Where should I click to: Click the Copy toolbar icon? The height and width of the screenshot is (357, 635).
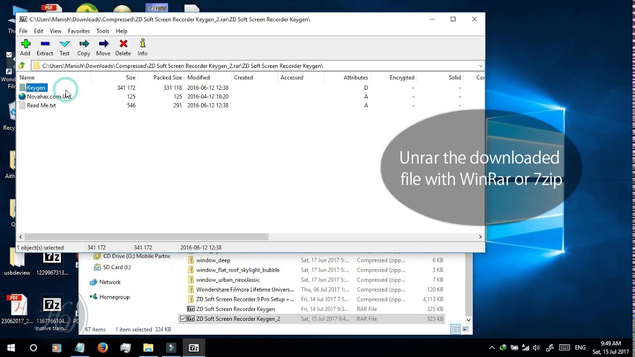(84, 48)
